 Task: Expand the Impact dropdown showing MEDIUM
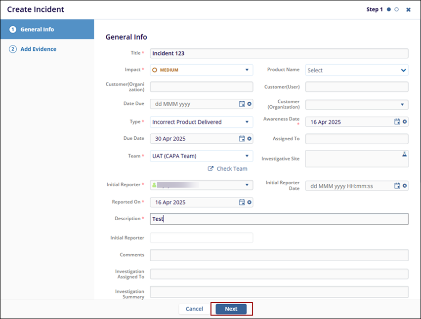[x=247, y=70]
